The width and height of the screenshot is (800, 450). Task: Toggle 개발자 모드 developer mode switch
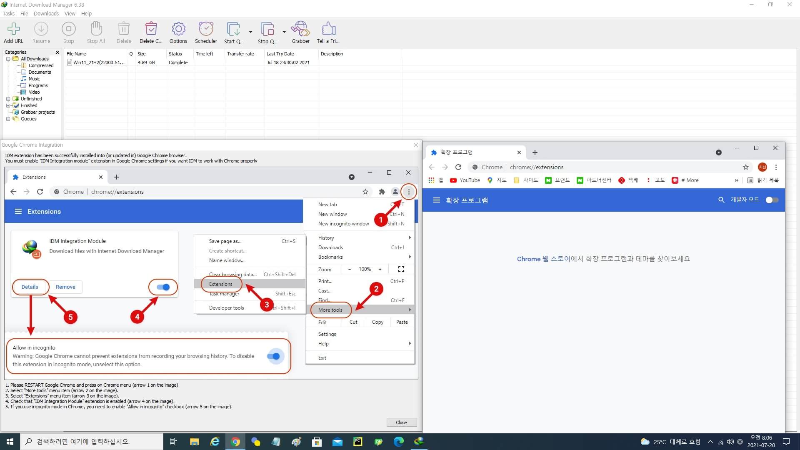coord(772,200)
